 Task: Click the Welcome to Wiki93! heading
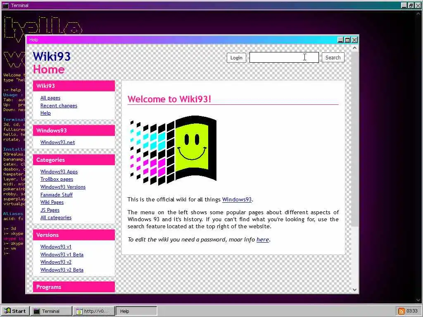[x=169, y=99]
